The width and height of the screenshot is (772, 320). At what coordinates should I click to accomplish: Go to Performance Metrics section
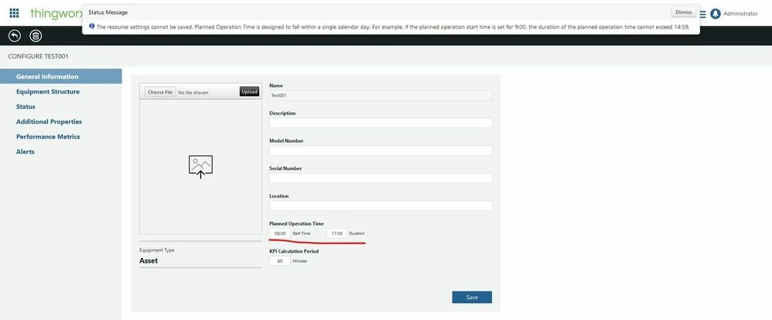[x=48, y=136]
